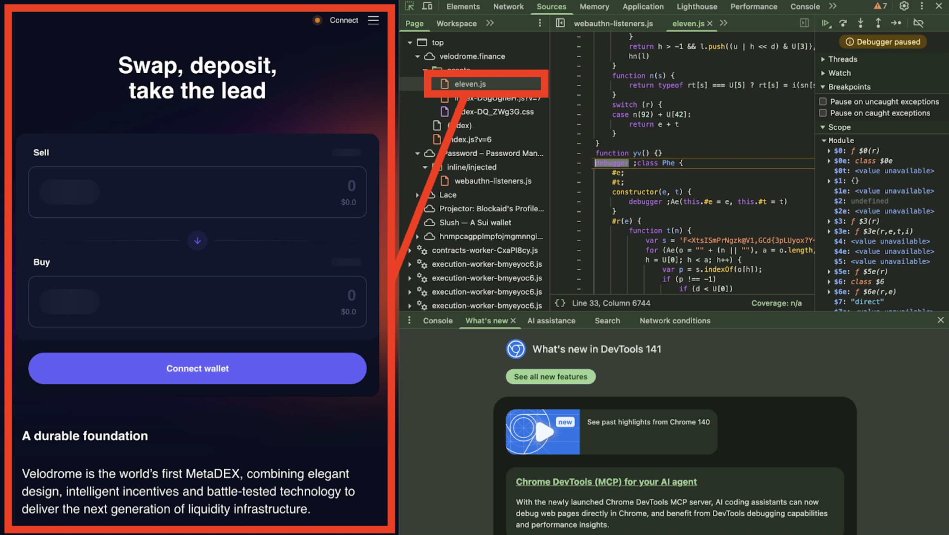Open the AI assistance drawer tab
Viewport: 949px width, 535px height.
tap(551, 321)
